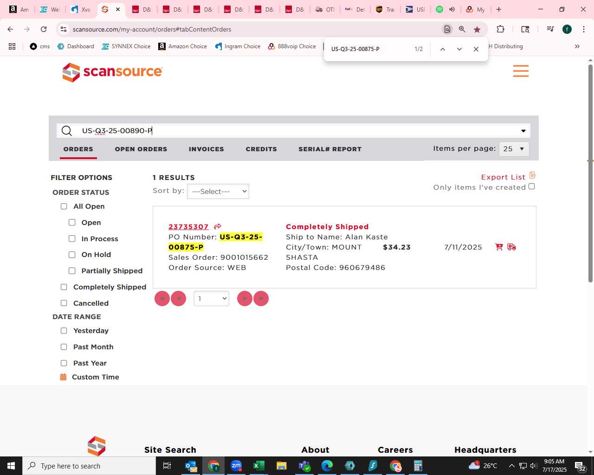Click the share arrow icon next to order 23735307
Image resolution: width=594 pixels, height=475 pixels.
click(218, 227)
